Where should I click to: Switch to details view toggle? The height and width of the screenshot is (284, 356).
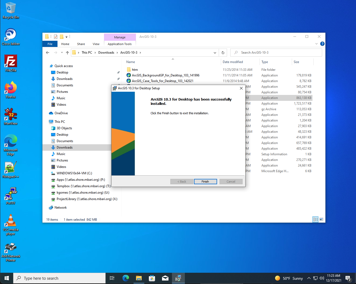[x=316, y=219]
